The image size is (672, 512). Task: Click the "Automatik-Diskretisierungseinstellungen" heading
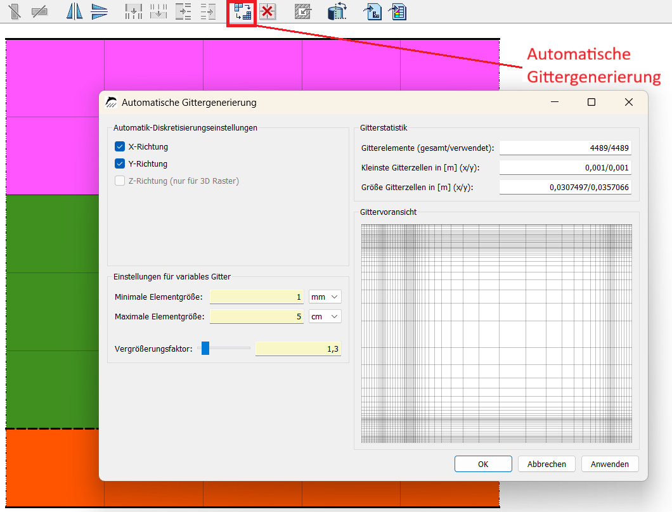coord(185,127)
